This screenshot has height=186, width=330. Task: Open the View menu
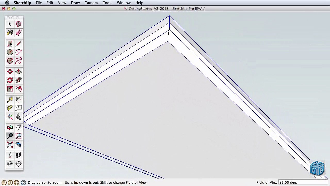[62, 3]
